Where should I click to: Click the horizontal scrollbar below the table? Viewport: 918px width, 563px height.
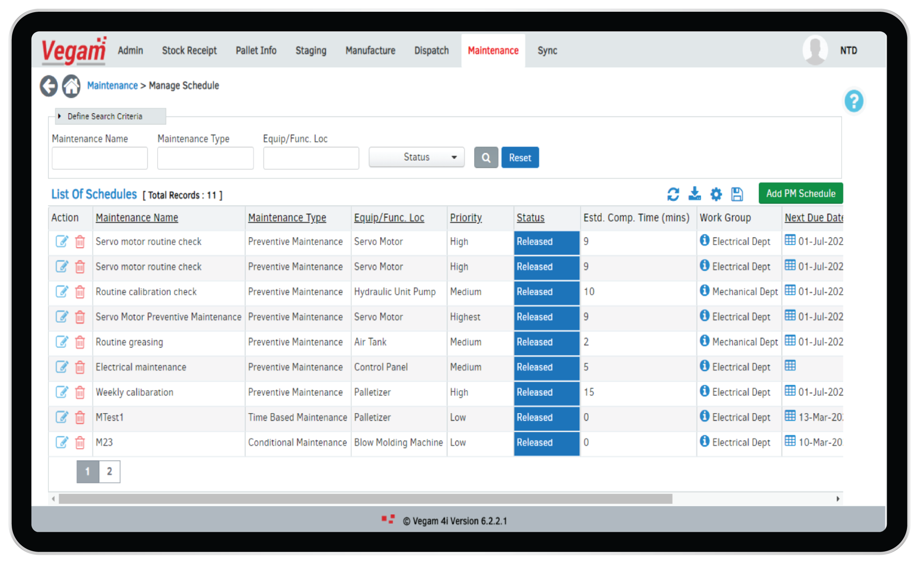pos(365,498)
